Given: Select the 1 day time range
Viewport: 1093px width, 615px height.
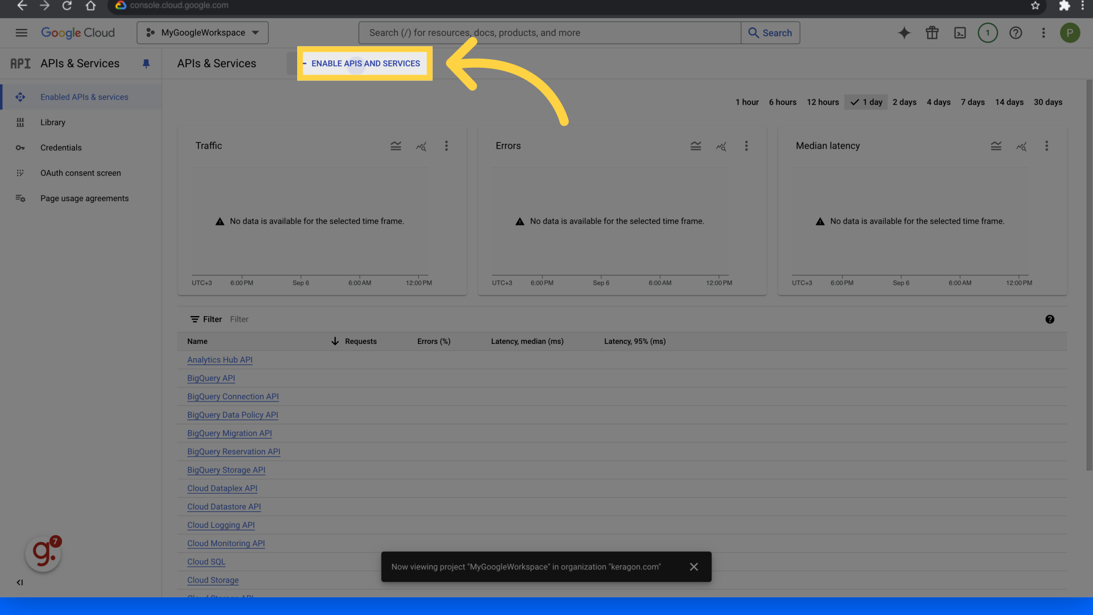Looking at the screenshot, I should point(866,102).
